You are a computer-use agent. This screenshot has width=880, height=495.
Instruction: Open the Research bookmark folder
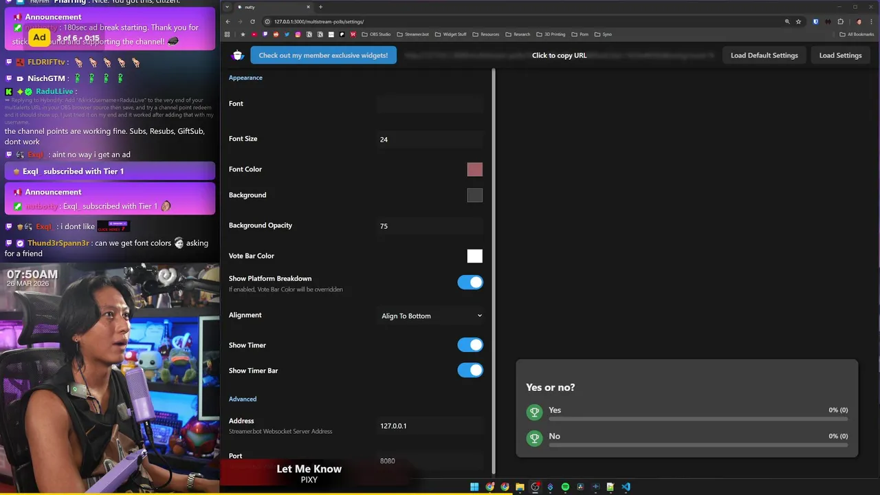(518, 34)
